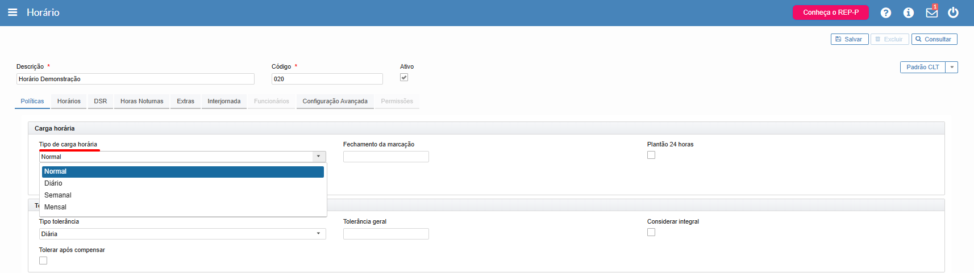Open the hamburger navigation menu
The image size is (974, 273).
13,12
